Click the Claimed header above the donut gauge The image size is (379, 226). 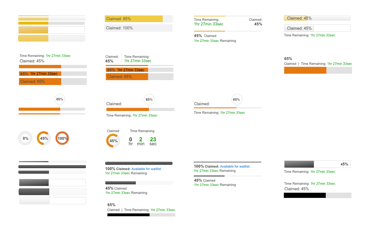tap(113, 131)
